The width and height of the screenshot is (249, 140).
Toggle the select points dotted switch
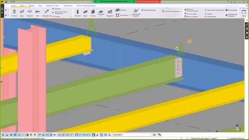[19, 135]
